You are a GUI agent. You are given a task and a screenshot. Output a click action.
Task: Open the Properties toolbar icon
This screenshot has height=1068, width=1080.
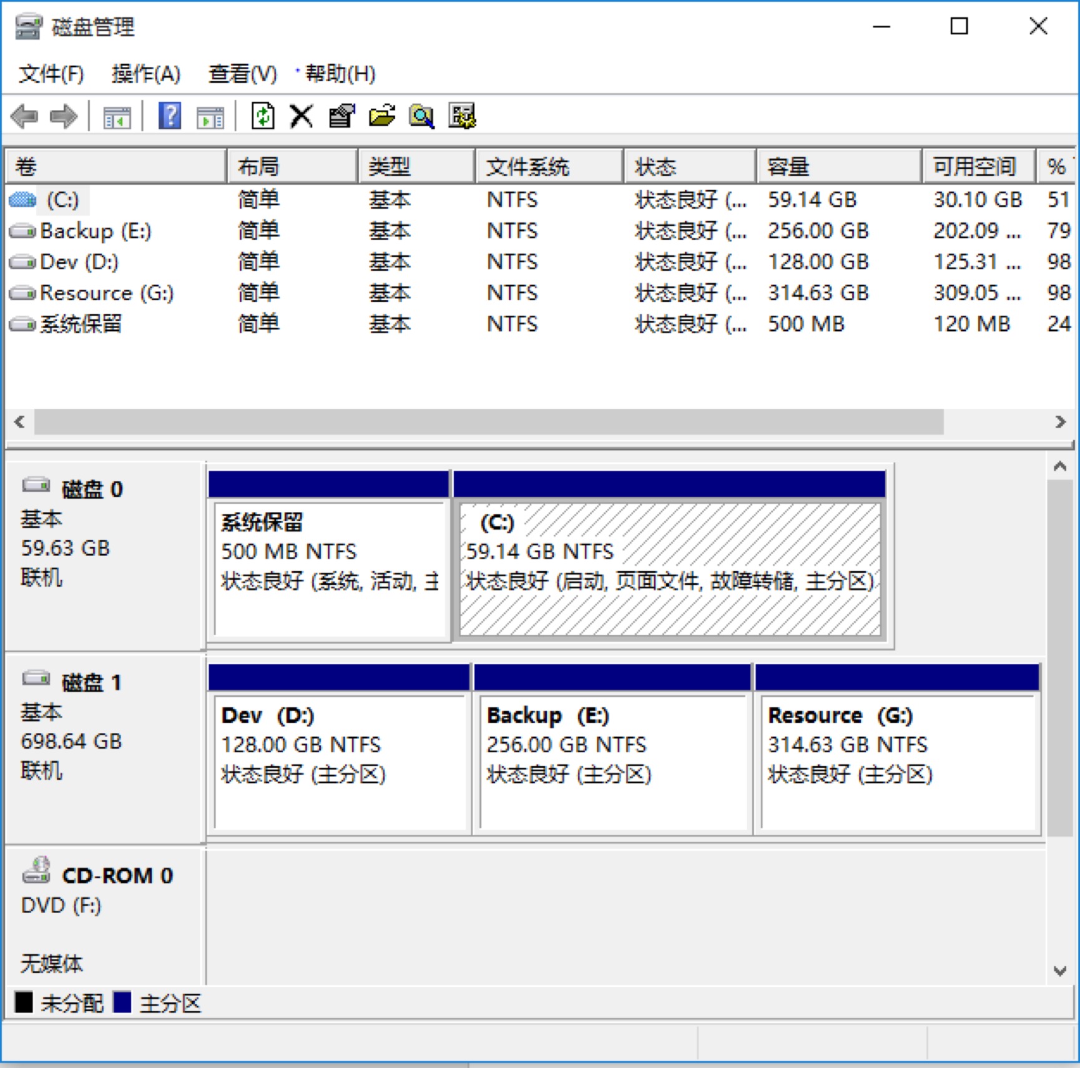click(341, 116)
